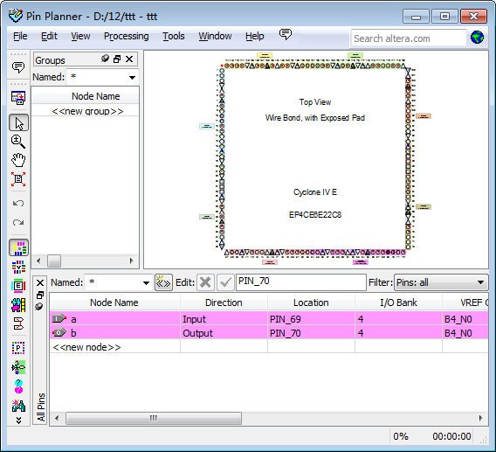Click the PIN_70 location cell in table
Viewport: 496px width, 452px height.
pos(311,333)
